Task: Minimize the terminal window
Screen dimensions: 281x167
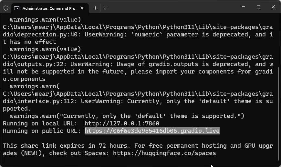Action: 243,7
